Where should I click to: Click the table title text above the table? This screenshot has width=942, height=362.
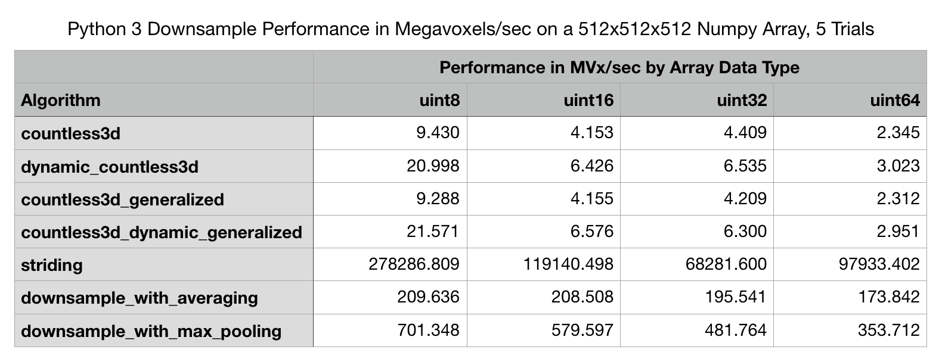click(470, 29)
